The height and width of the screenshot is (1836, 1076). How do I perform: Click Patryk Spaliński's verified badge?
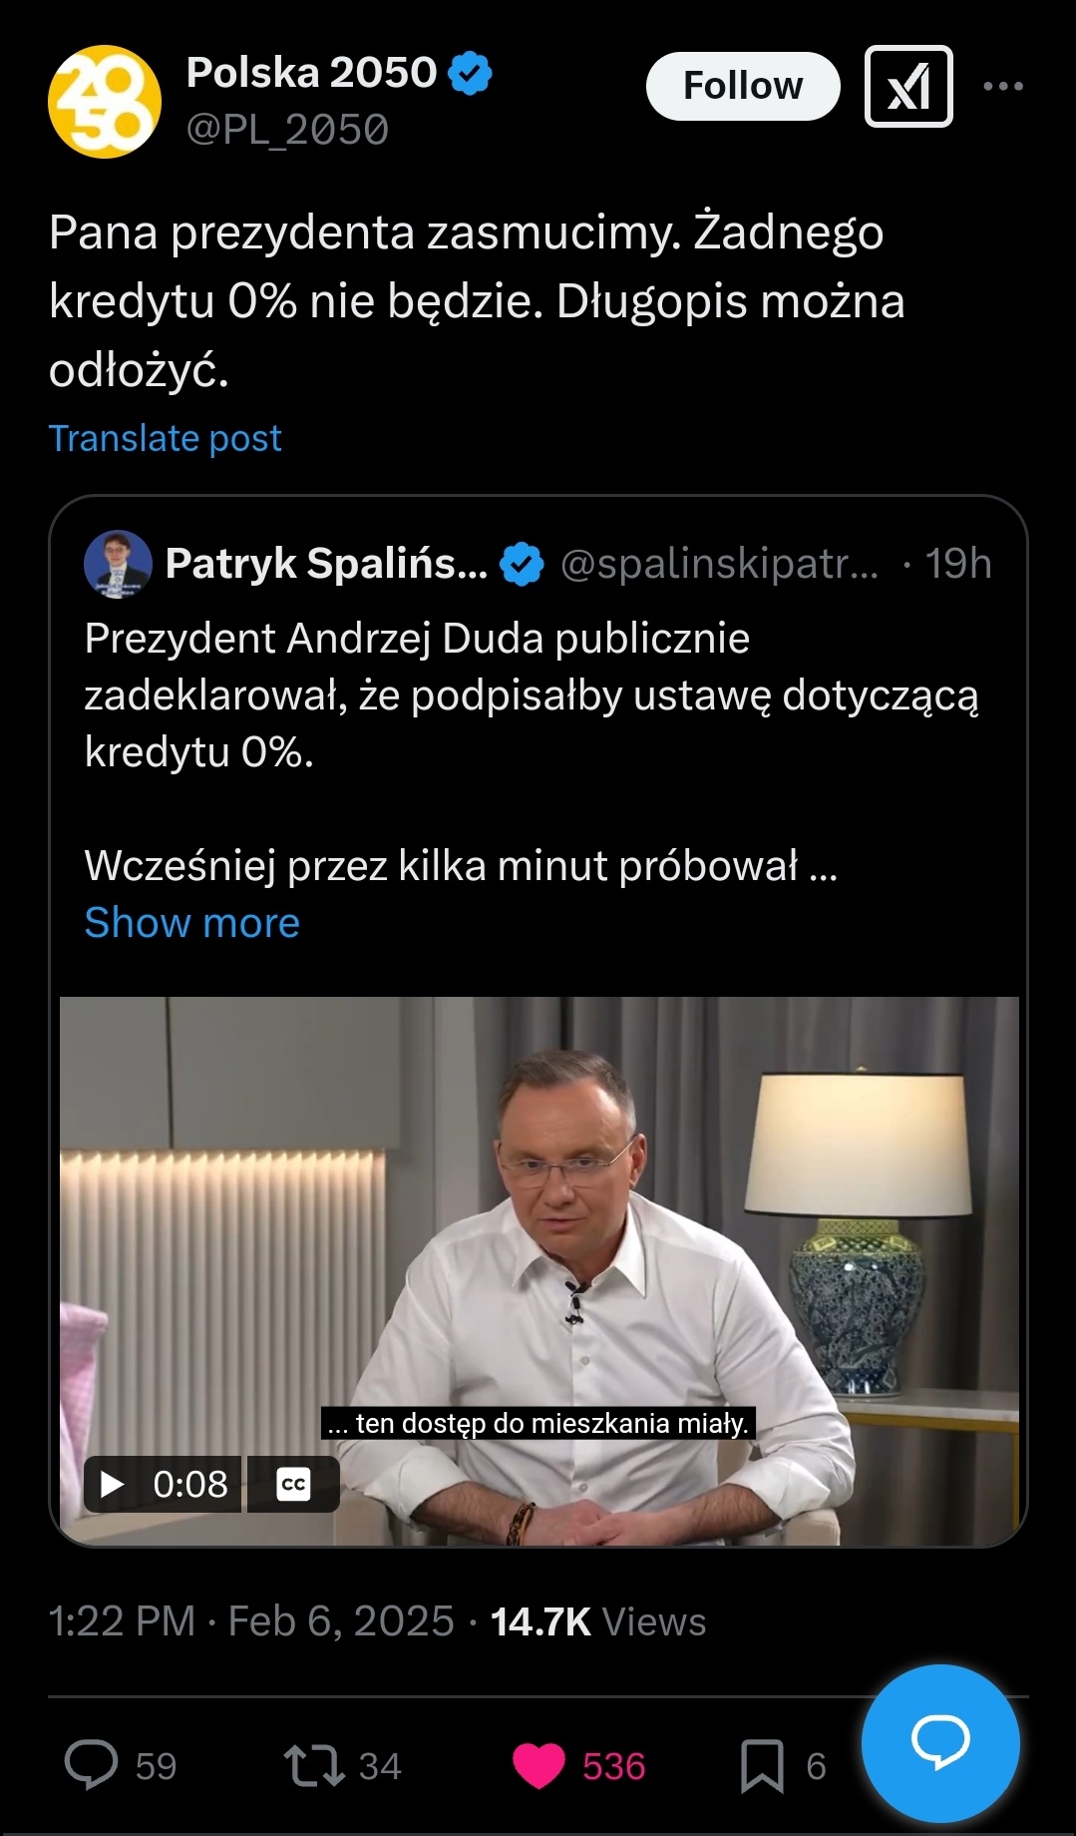(522, 564)
